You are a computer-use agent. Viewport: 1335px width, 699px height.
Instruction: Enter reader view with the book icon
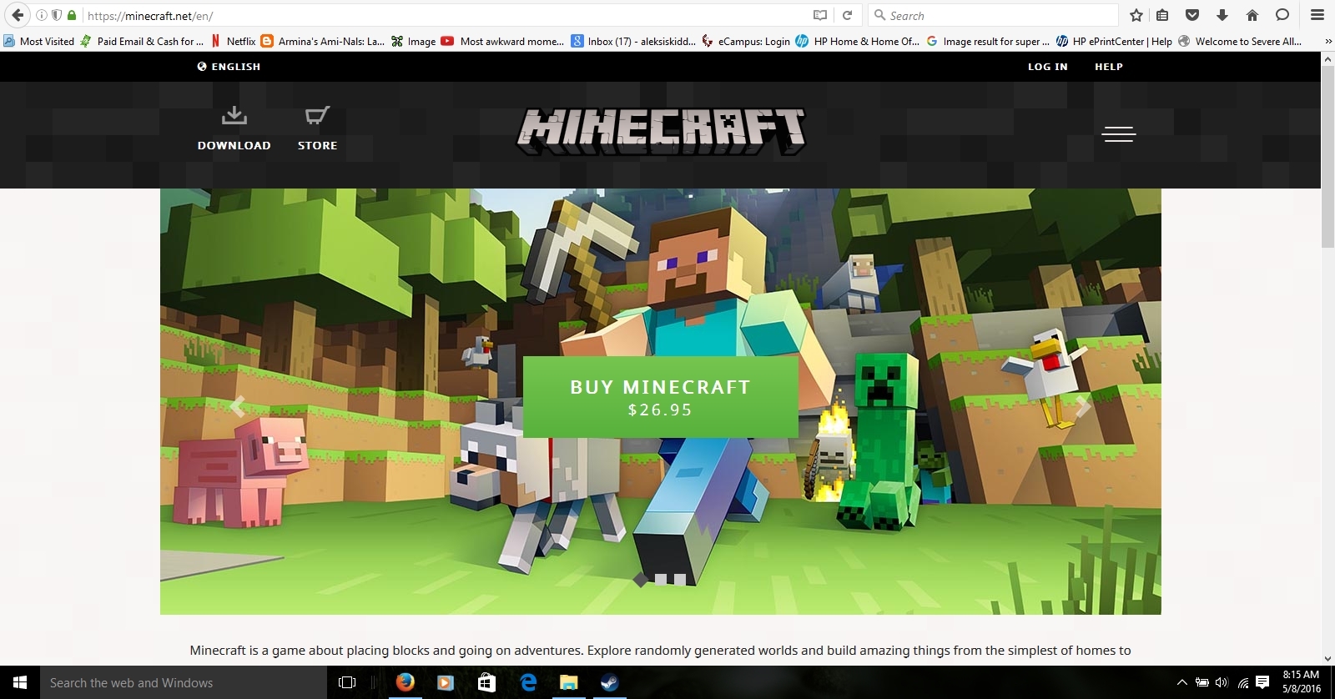pyautogui.click(x=820, y=15)
